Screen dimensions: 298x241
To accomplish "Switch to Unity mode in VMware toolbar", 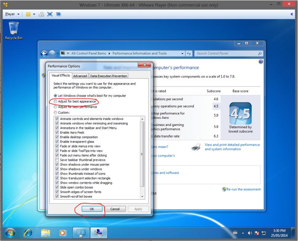I will 58,14.
